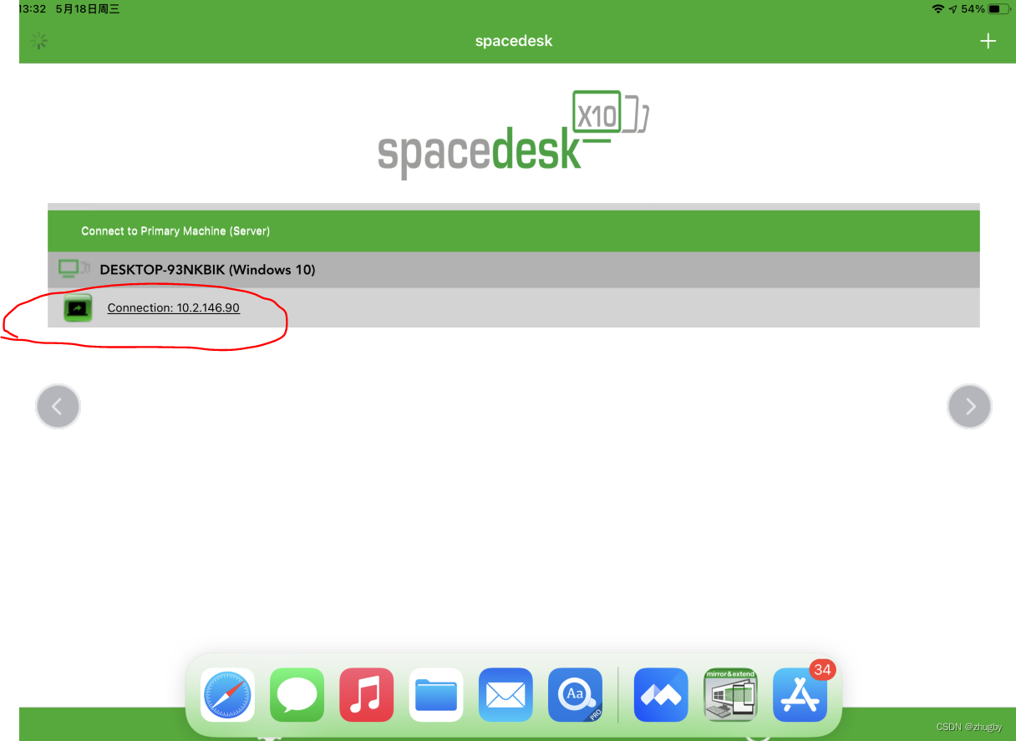Open Messages app in the dock

pos(297,695)
